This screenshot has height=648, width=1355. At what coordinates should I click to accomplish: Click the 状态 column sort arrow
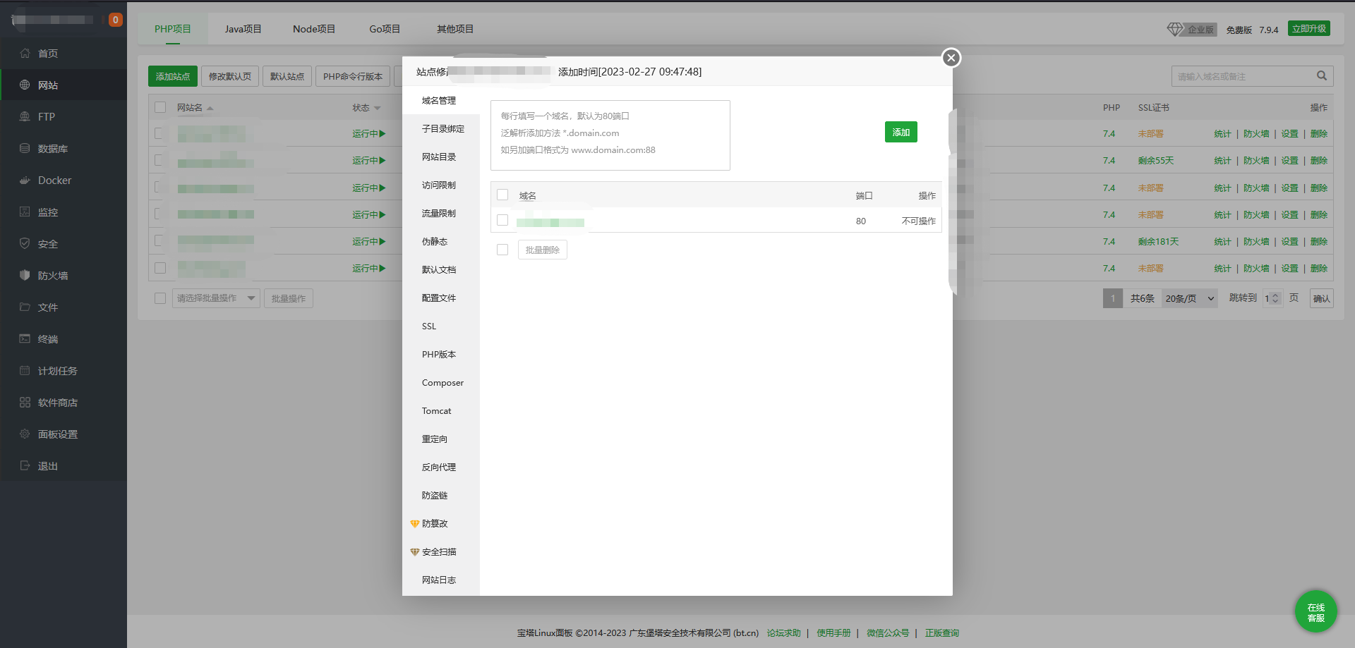[x=378, y=108]
